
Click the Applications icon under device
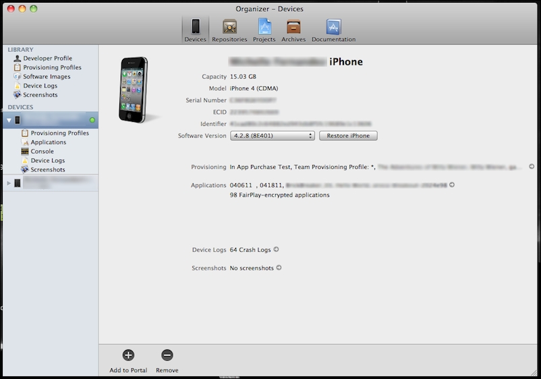tap(25, 142)
